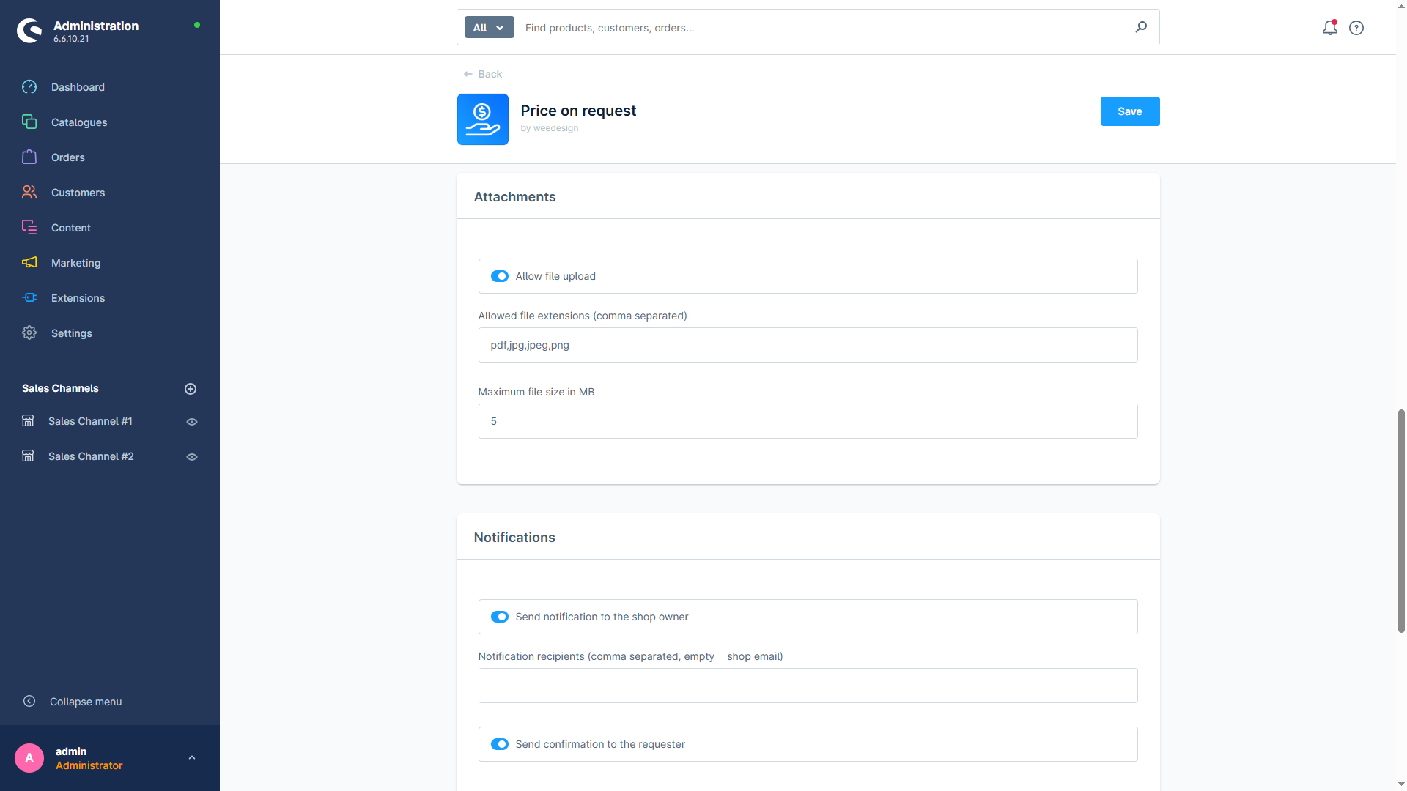
Task: Click the Sales Channels heading
Action: pyautogui.click(x=60, y=388)
